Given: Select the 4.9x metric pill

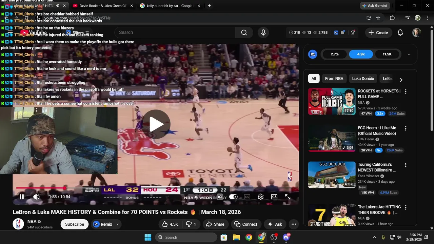Looking at the screenshot, I should [x=361, y=54].
